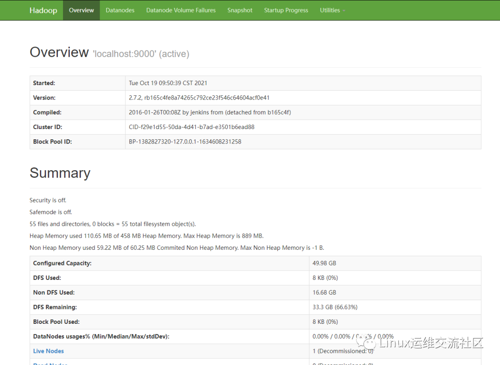
Task: Click the Configured Capacity: label
Action: tap(62, 263)
